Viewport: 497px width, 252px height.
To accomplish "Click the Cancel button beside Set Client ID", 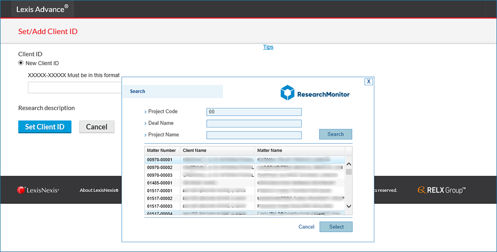I will (x=97, y=127).
